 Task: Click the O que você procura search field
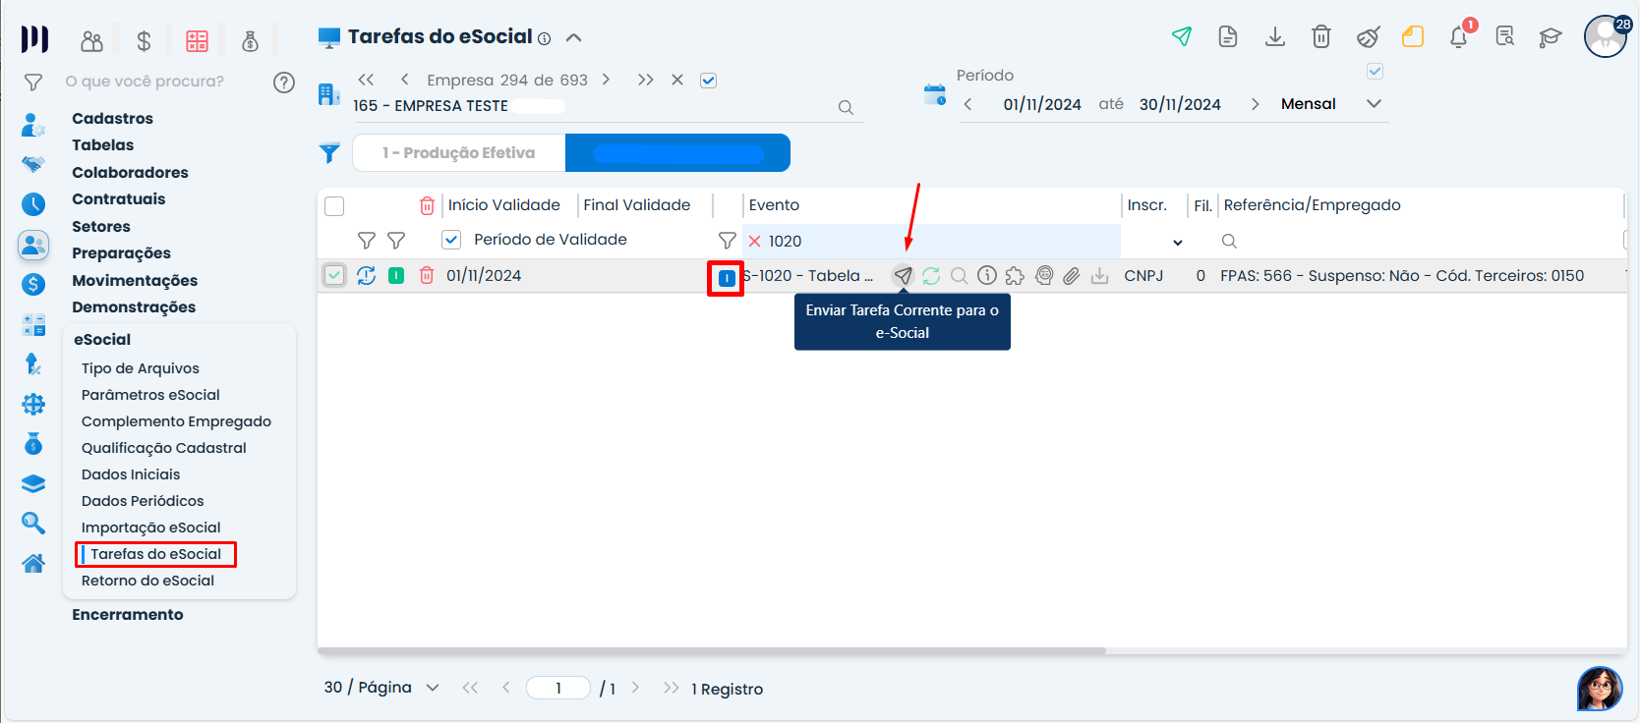coord(145,82)
